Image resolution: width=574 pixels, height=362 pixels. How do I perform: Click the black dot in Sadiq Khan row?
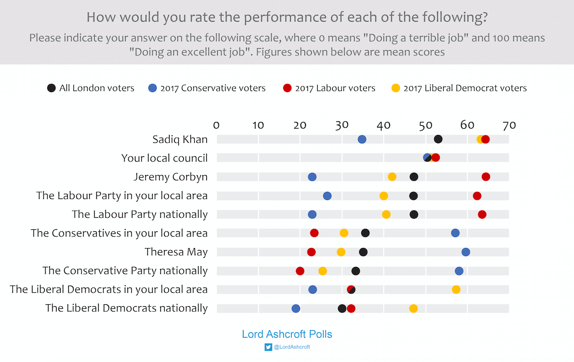(438, 139)
